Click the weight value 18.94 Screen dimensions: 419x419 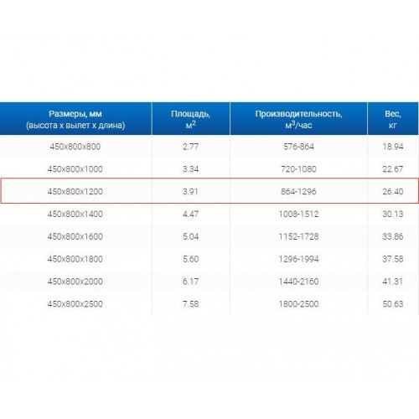[x=393, y=147]
